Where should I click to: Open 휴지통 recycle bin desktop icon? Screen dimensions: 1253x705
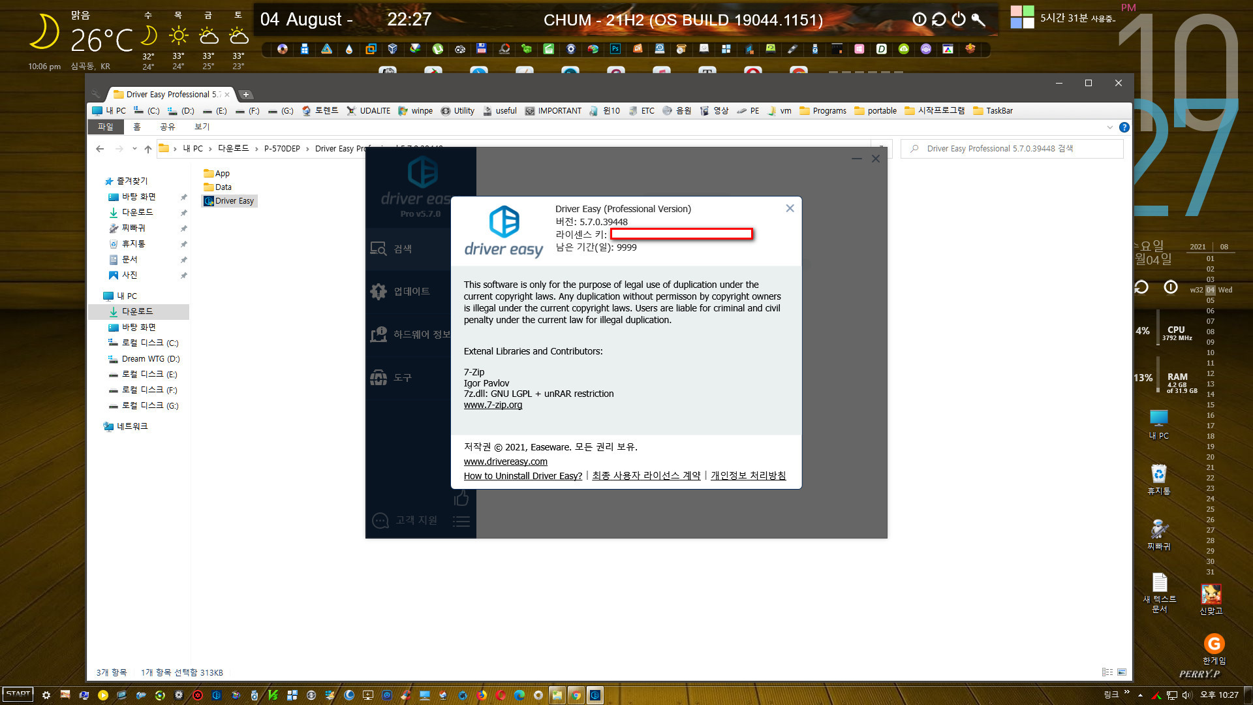[x=1159, y=480]
